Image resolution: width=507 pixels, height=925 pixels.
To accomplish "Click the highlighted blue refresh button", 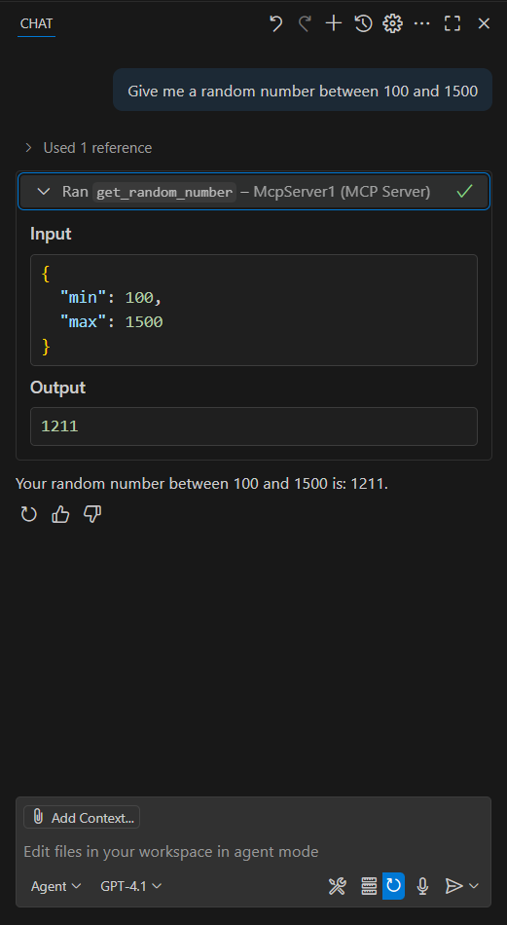I will [394, 885].
